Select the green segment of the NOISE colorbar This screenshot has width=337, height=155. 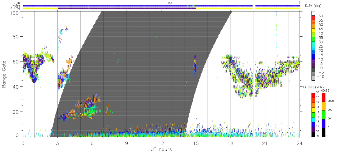pos(324,115)
